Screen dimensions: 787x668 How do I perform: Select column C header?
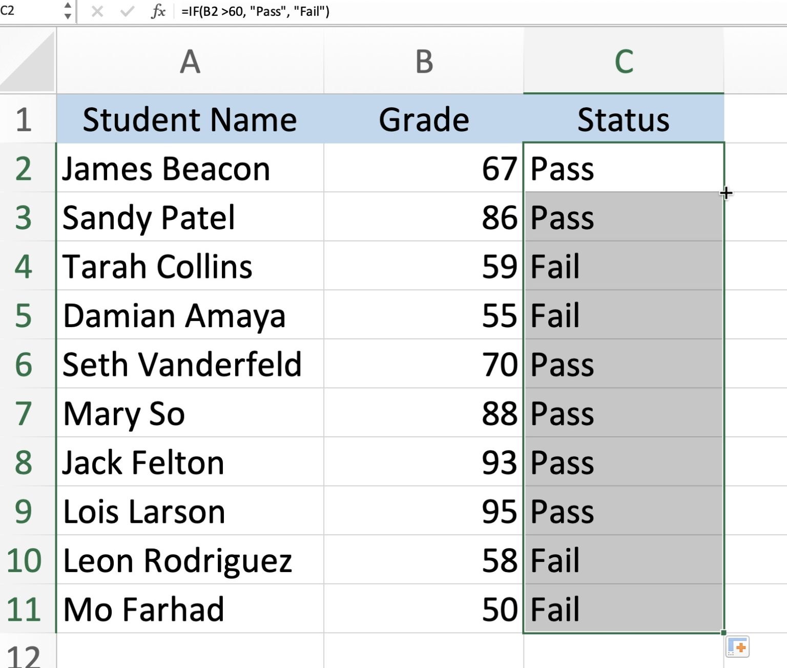624,60
